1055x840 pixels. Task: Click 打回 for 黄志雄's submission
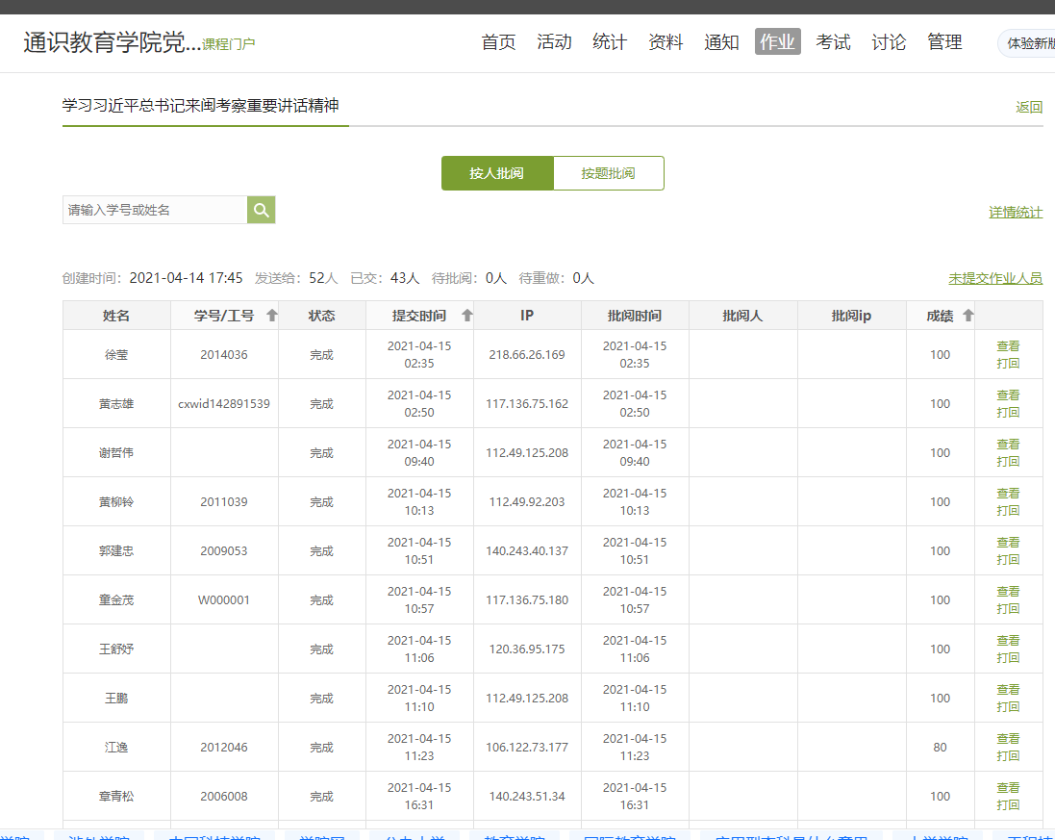click(x=1008, y=413)
